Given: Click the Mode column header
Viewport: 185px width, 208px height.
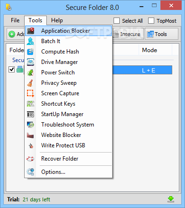Looking at the screenshot, I should click(155, 50).
